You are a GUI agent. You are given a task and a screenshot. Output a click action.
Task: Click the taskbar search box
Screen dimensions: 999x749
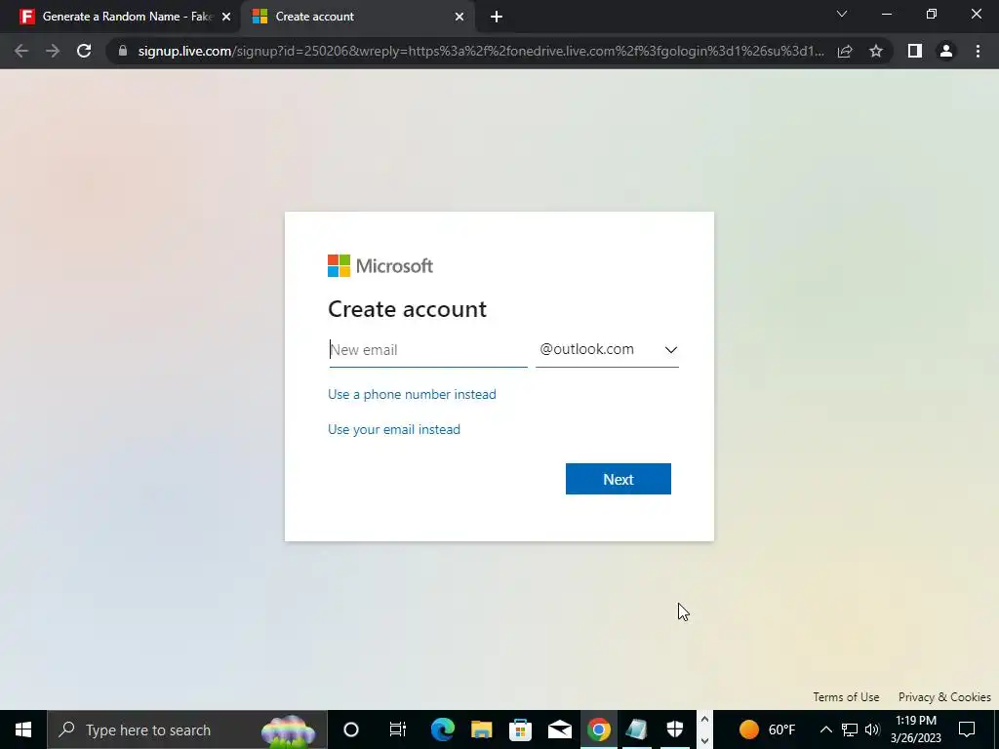[x=186, y=729]
